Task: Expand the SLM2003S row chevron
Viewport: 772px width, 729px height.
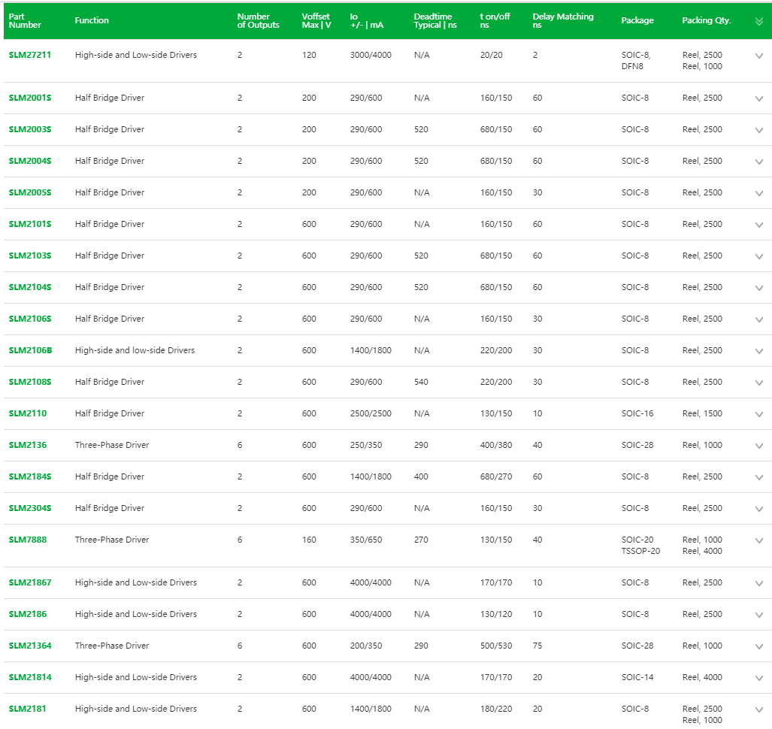Action: [x=758, y=130]
